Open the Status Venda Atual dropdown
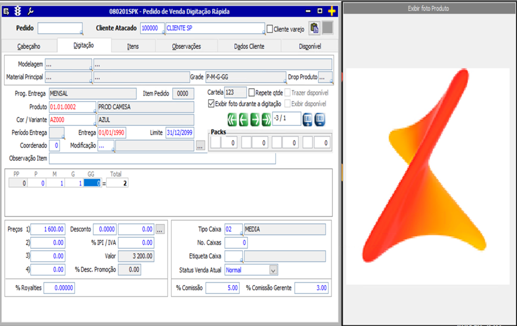This screenshot has width=517, height=326. point(273,271)
